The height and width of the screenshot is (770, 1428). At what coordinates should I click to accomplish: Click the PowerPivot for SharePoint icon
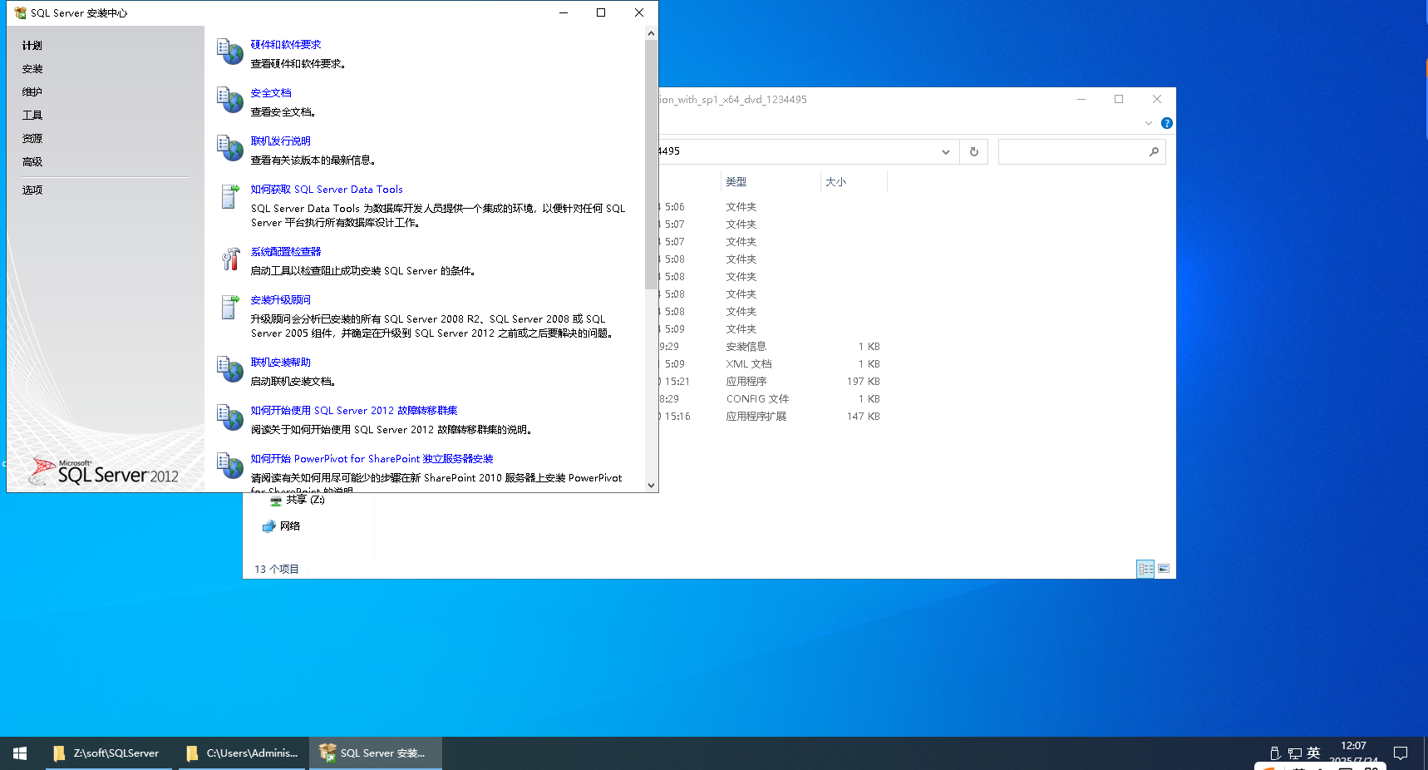click(x=229, y=465)
